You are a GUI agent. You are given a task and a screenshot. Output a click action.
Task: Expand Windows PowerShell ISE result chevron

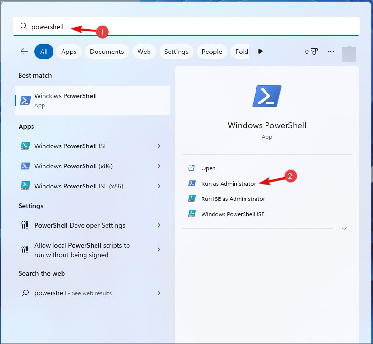(159, 146)
